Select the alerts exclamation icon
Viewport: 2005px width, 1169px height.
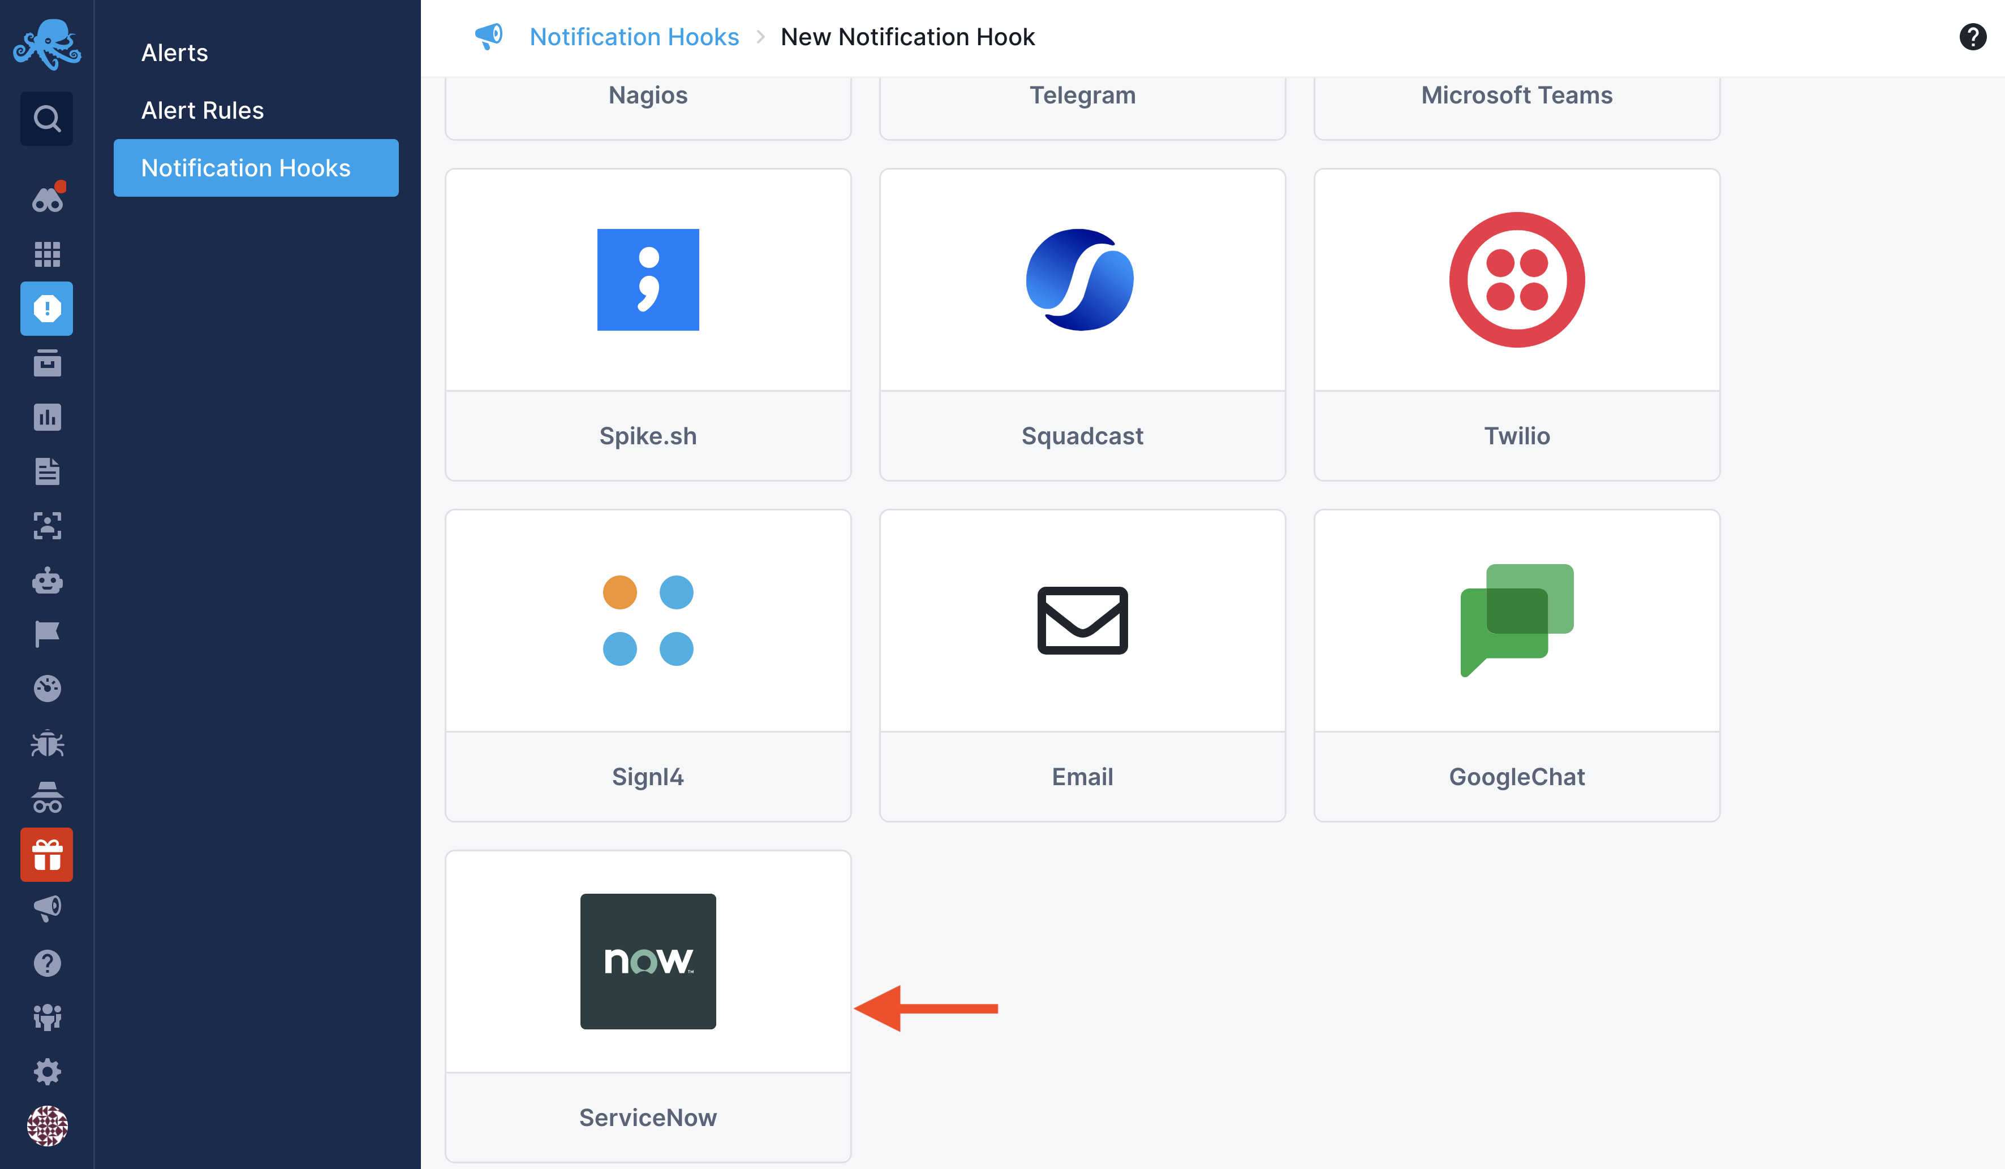[47, 309]
